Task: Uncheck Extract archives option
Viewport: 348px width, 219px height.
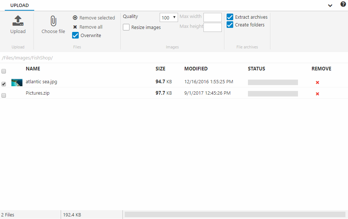Action: [230, 17]
